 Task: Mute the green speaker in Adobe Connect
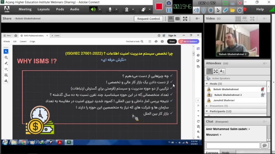93,9
